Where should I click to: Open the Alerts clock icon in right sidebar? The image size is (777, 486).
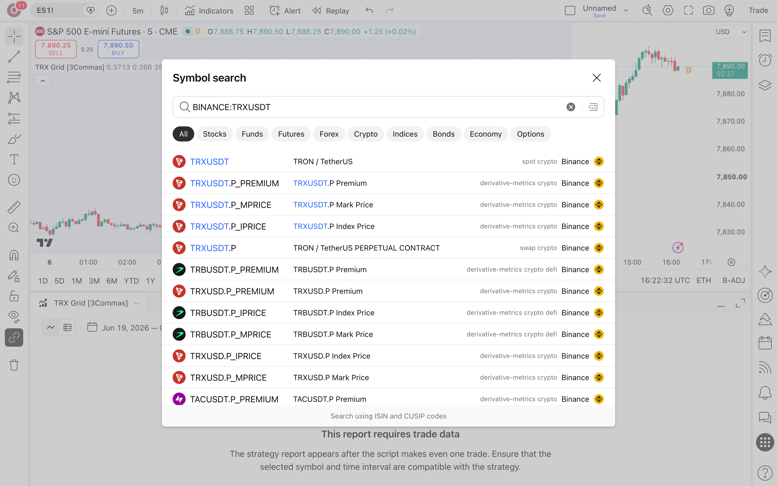[x=765, y=60]
